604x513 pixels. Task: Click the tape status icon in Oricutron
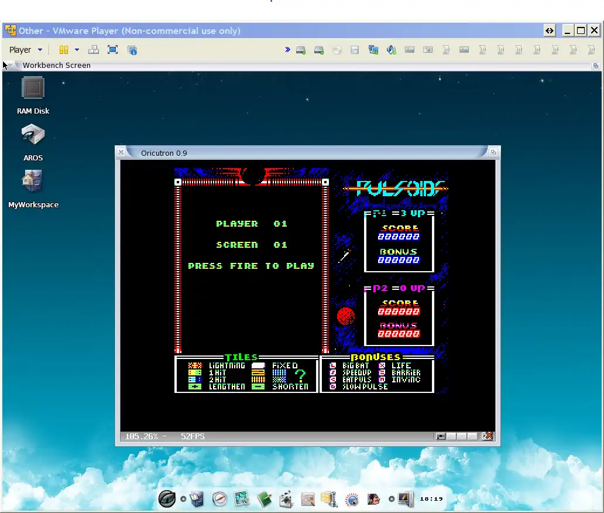click(x=440, y=436)
